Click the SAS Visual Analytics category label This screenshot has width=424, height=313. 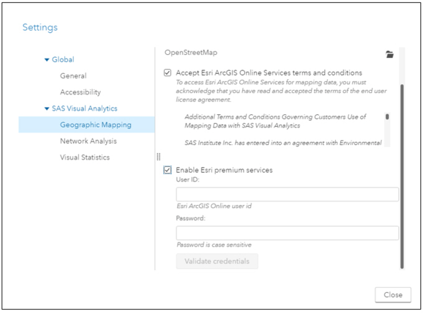pyautogui.click(x=84, y=109)
